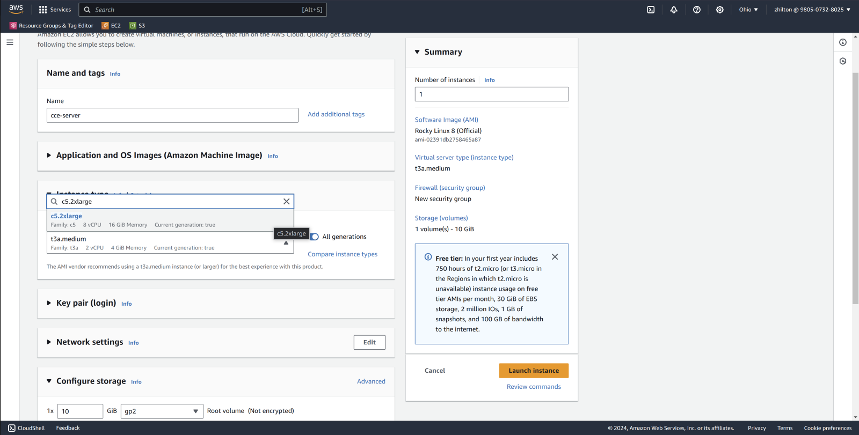859x435 pixels.
Task: Open the settings gear in top bar
Action: tap(720, 10)
